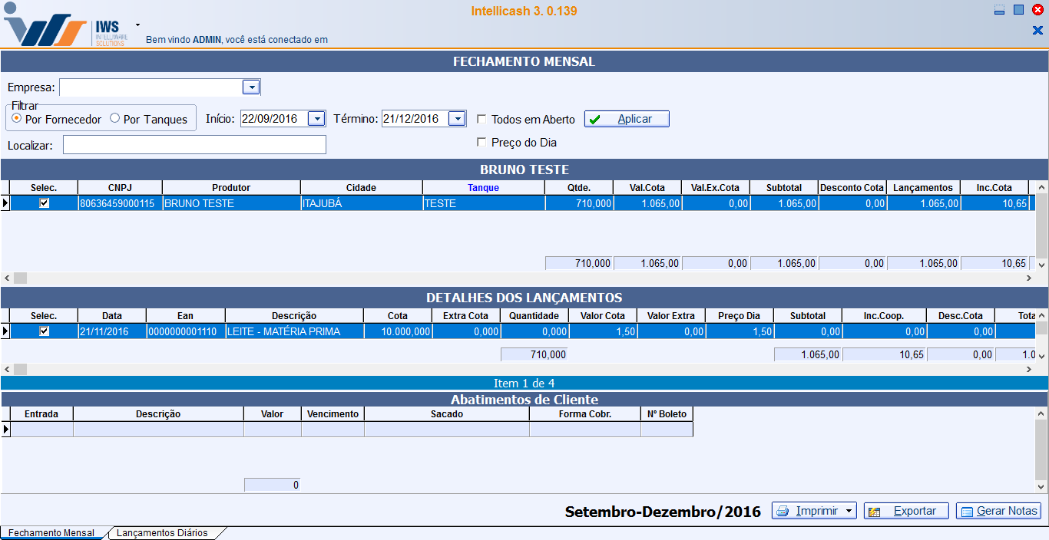1049x540 pixels.
Task: Close the Fechamento Mensal panel with the blue X
Action: click(1037, 31)
